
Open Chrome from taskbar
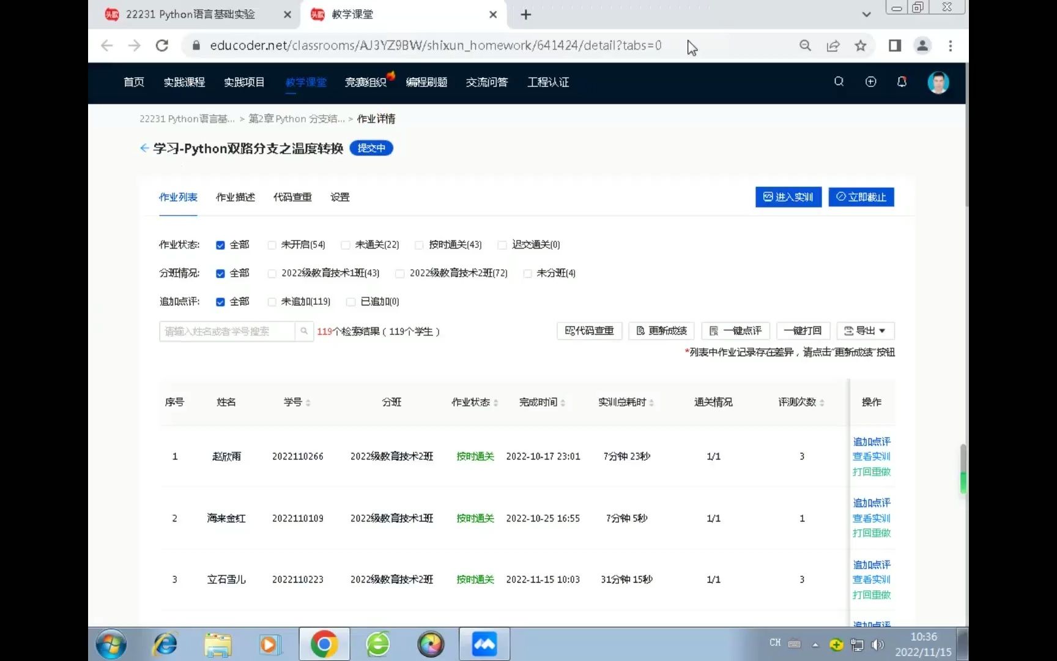[324, 644]
